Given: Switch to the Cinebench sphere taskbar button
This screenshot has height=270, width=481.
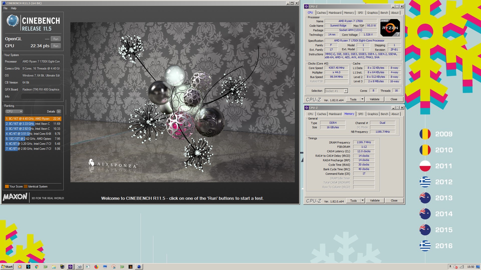Looking at the screenshot, I should pos(139,267).
